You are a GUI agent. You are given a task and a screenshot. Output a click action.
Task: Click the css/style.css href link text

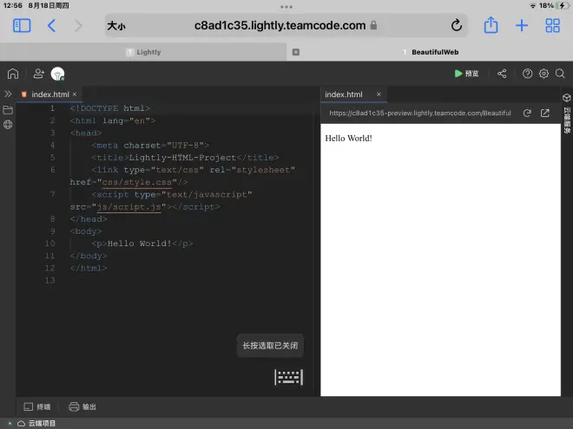(x=136, y=182)
